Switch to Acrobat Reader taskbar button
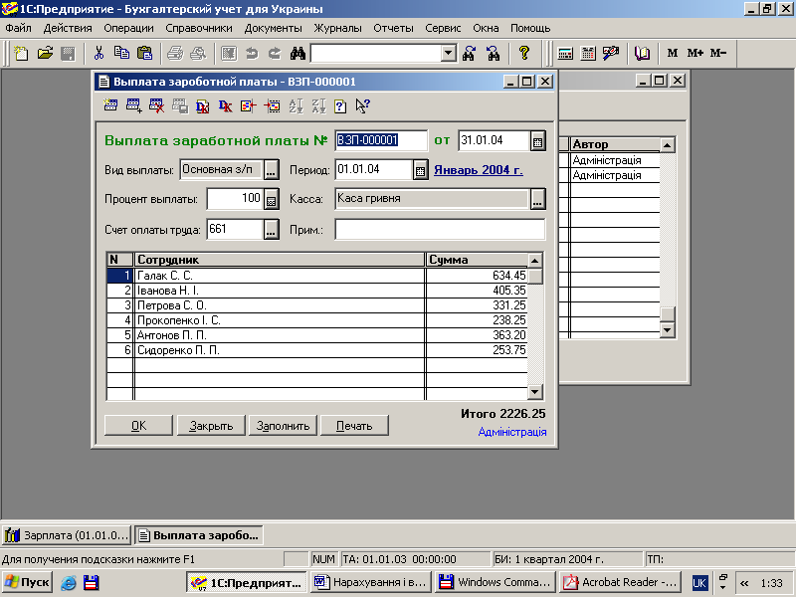Image resolution: width=796 pixels, height=597 pixels. tap(620, 582)
